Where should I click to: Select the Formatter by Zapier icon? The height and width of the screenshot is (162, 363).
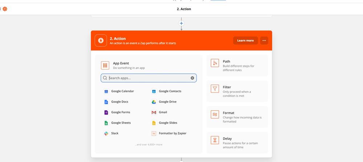pos(154,133)
